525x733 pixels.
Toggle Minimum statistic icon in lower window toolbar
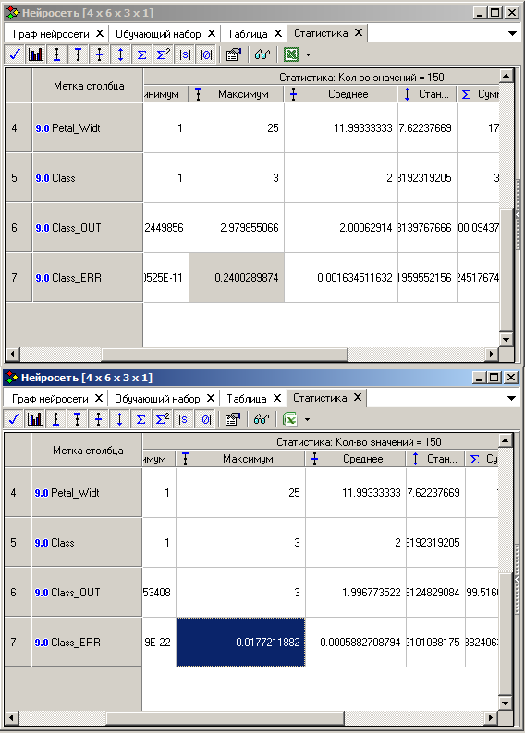(55, 419)
